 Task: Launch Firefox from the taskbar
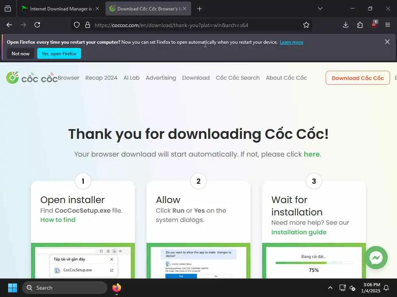(x=116, y=288)
